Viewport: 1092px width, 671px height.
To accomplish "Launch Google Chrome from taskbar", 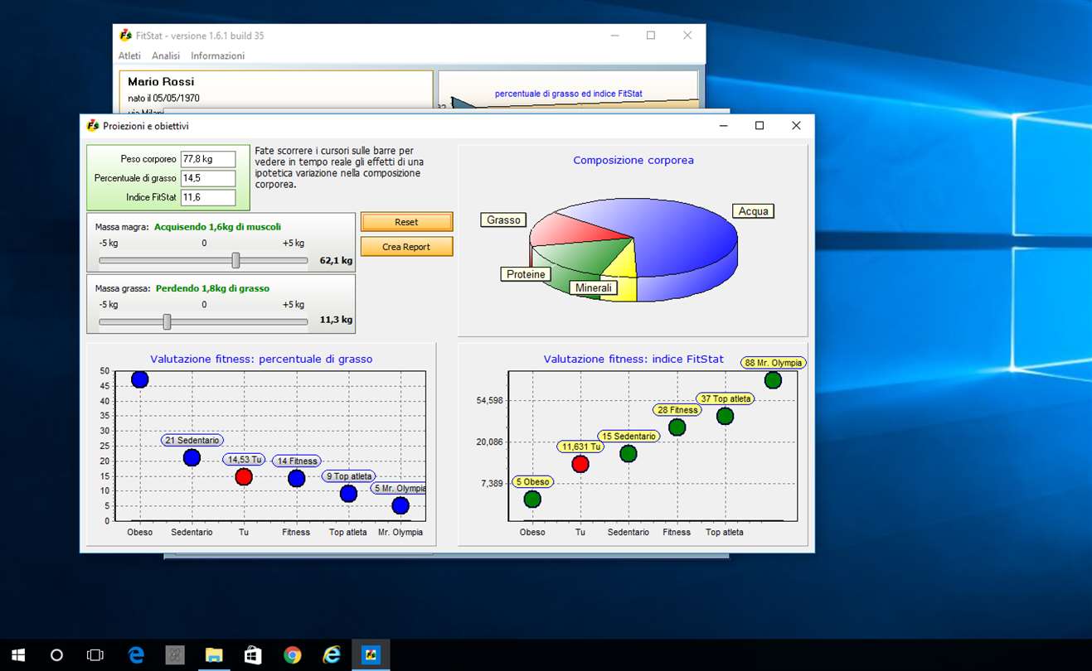I will (x=292, y=655).
